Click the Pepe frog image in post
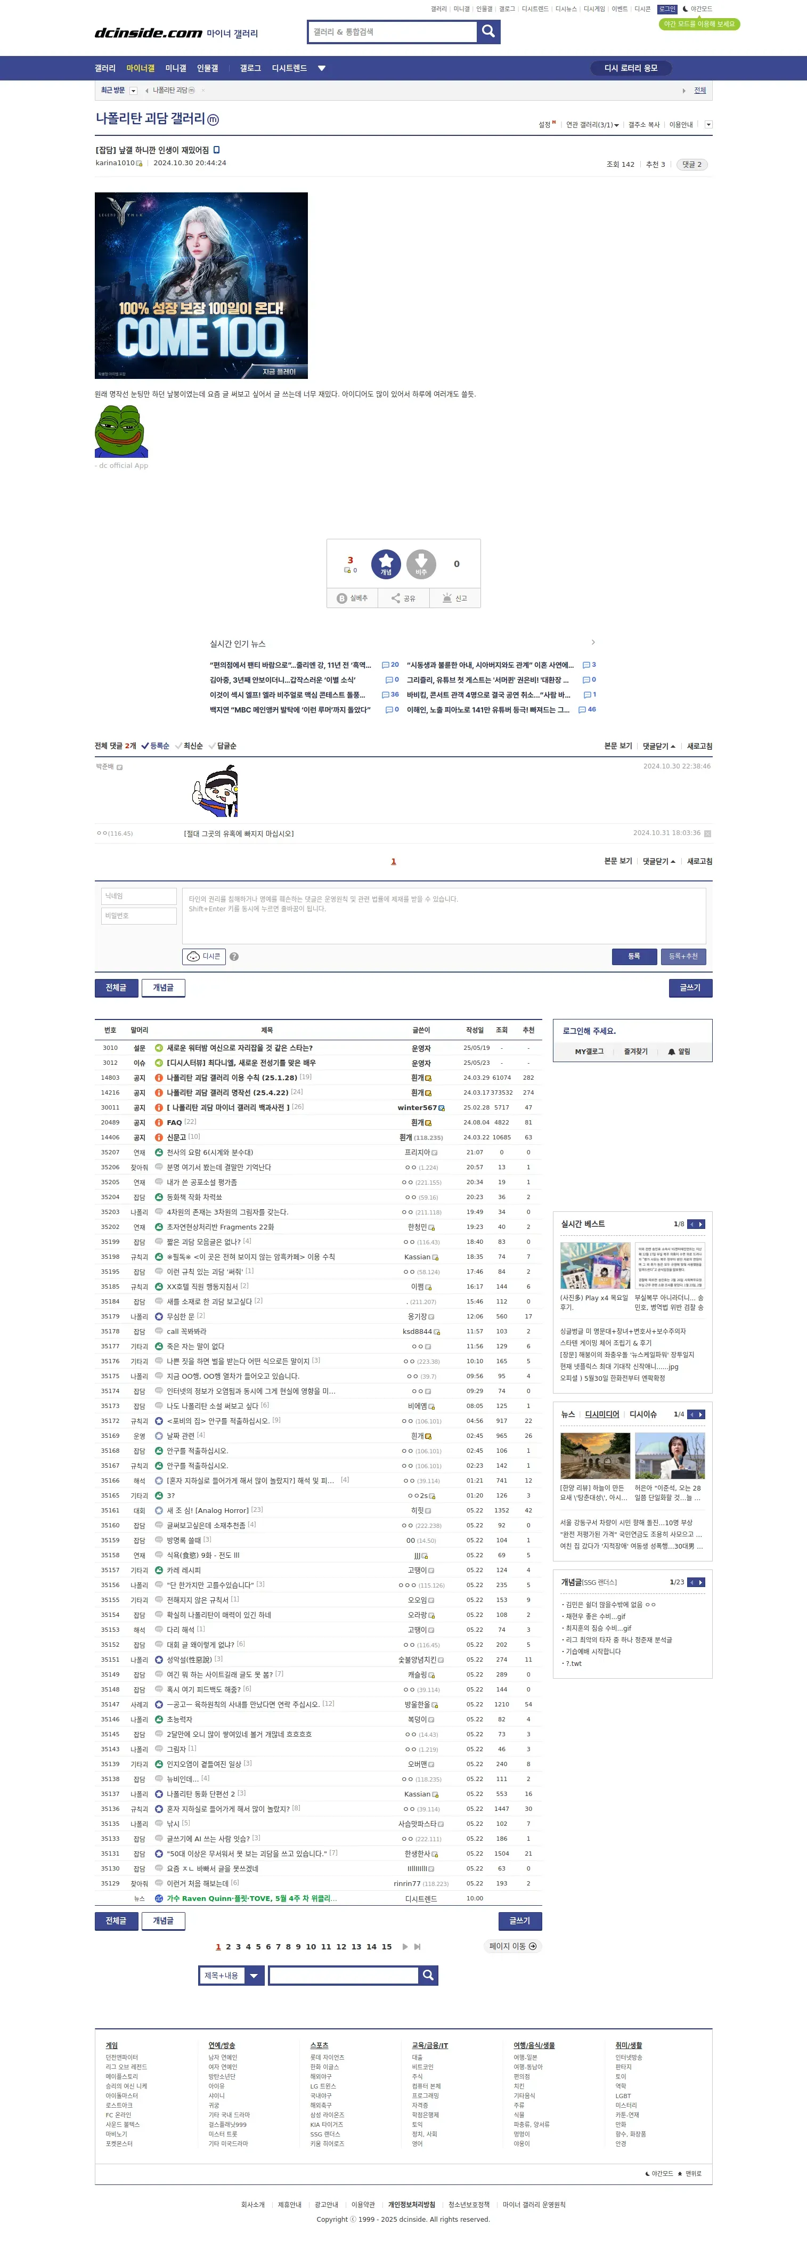Viewport: 807px width, 2250px height. [x=121, y=432]
